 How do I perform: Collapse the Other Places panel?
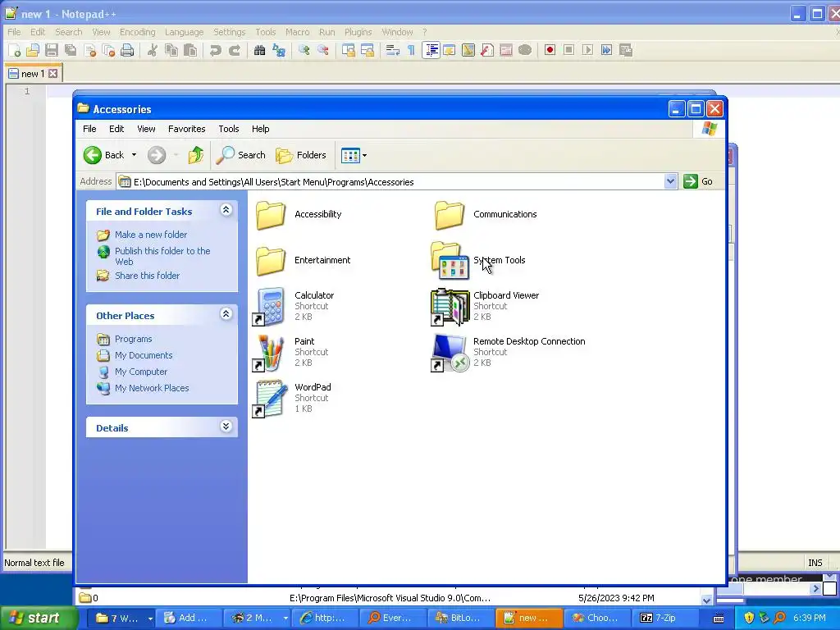[226, 314]
